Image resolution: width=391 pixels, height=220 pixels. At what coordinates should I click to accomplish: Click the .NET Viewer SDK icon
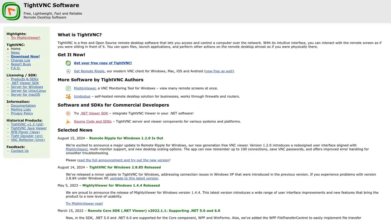tap(68, 113)
